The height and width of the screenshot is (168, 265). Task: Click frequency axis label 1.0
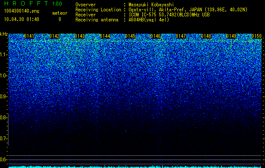[x=3, y=76]
